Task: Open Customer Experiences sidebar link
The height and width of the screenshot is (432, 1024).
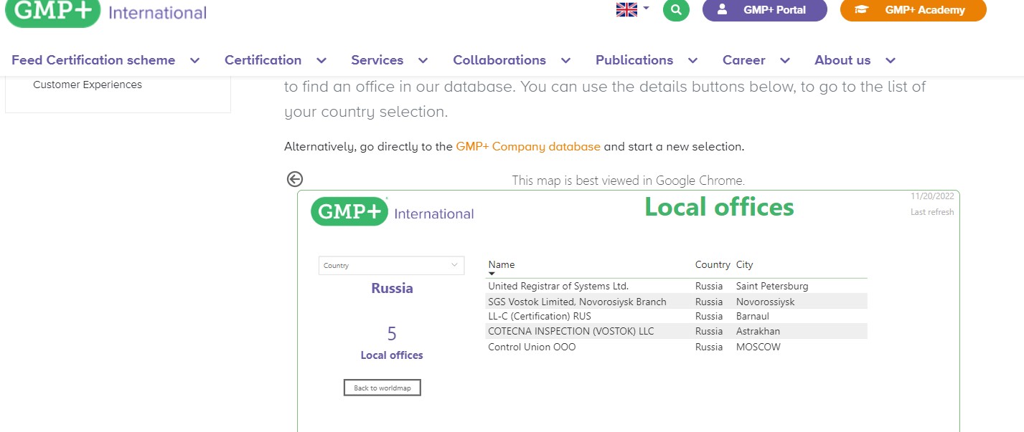Action: coord(88,85)
